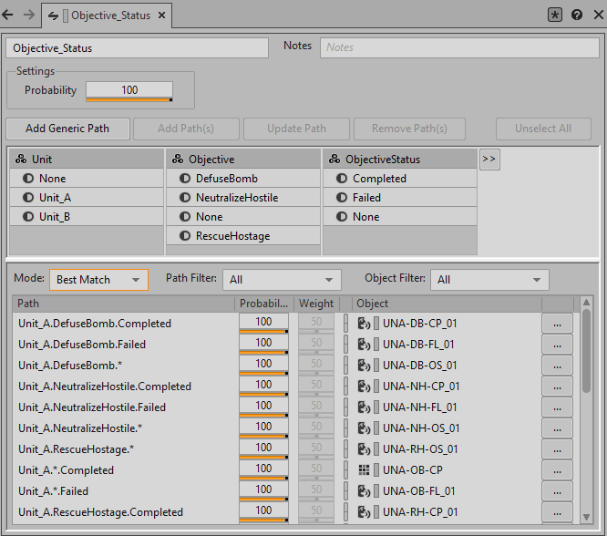607x536 pixels.
Task: Click the Add Generic Path button
Action: pyautogui.click(x=67, y=129)
